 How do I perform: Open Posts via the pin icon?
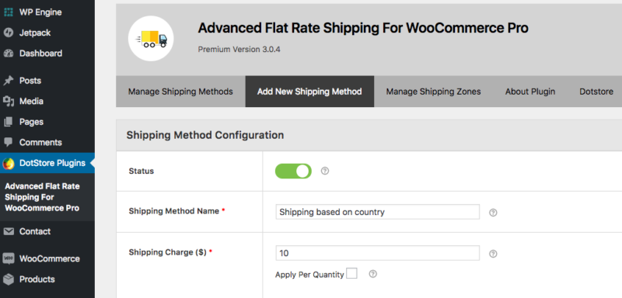[x=9, y=81]
